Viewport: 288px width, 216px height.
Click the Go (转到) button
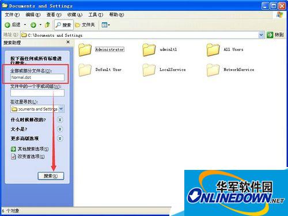click(x=275, y=35)
